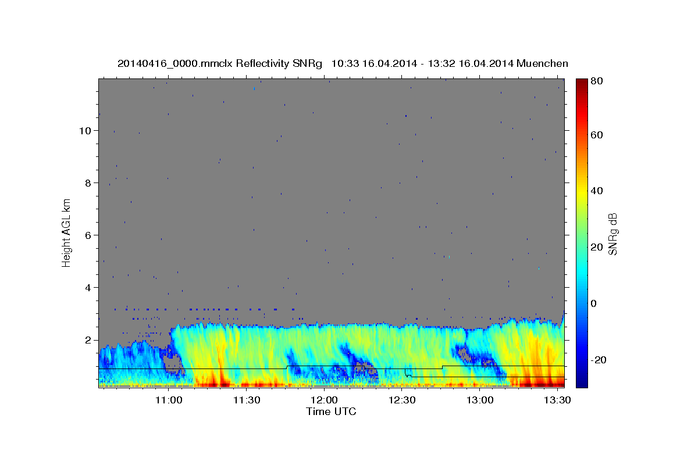Click the height tick label 2
The height and width of the screenshot is (465, 698).
88,340
